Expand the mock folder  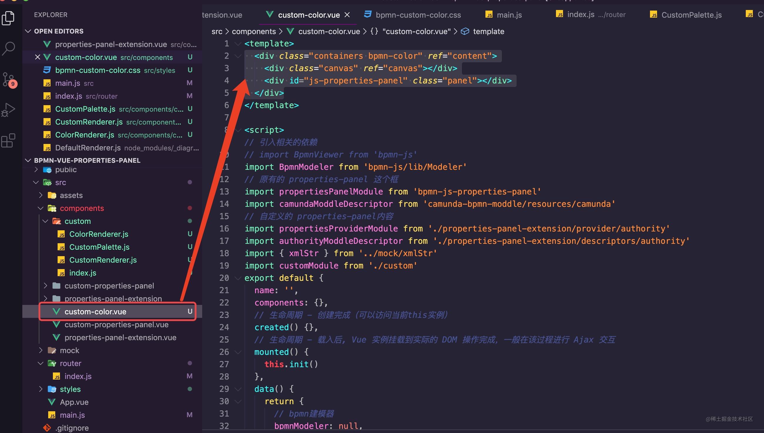coord(41,350)
